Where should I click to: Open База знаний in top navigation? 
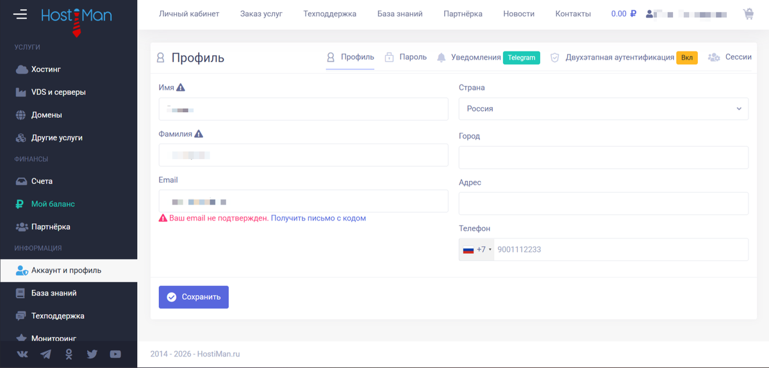coord(400,13)
